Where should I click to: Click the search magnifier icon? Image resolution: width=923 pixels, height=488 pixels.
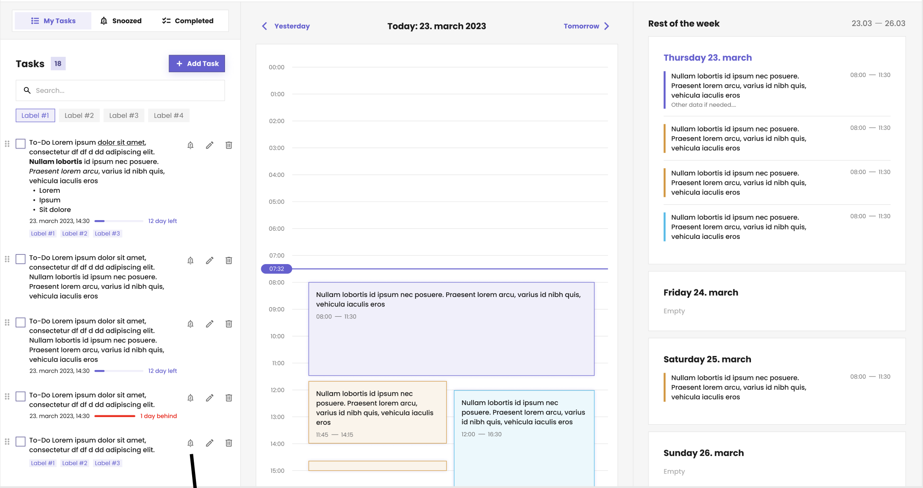click(x=27, y=91)
